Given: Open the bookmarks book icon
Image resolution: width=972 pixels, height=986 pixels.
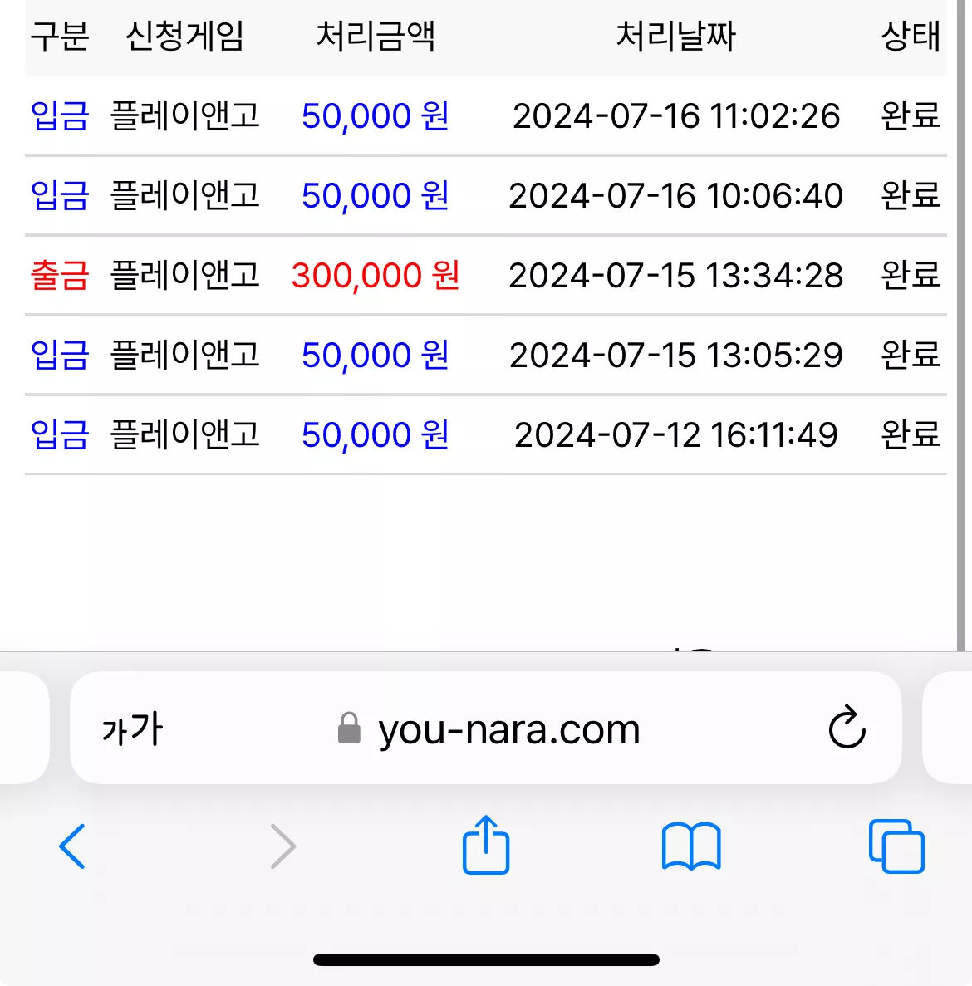Looking at the screenshot, I should click(x=691, y=846).
